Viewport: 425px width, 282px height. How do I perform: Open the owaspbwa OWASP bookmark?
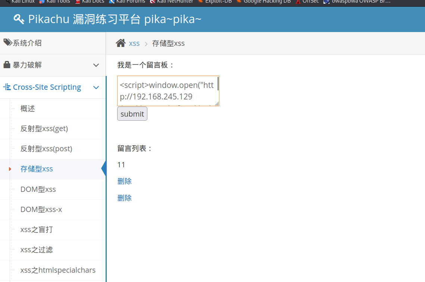point(357,1)
